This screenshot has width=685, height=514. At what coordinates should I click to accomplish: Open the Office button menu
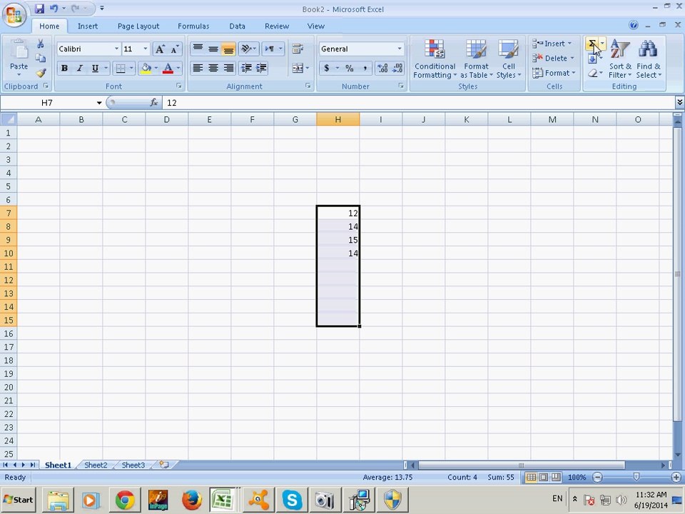14,15
